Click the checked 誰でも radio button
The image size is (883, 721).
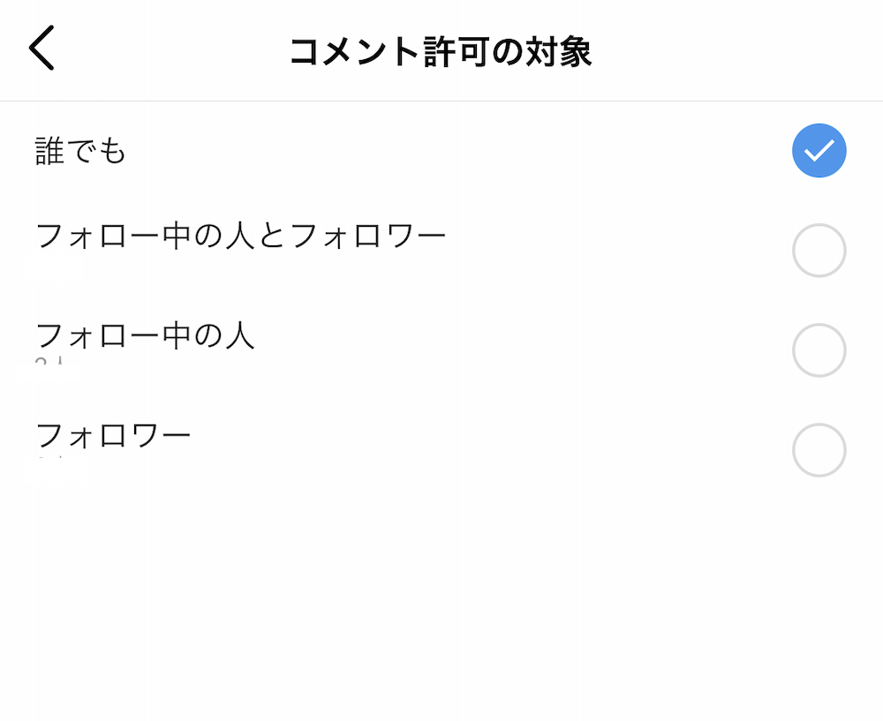tap(819, 150)
